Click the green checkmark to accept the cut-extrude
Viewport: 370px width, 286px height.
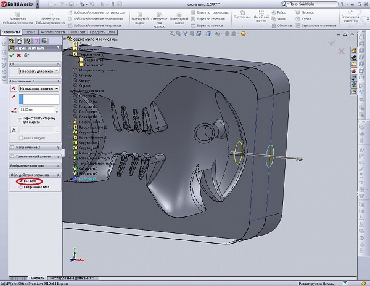coord(12,55)
